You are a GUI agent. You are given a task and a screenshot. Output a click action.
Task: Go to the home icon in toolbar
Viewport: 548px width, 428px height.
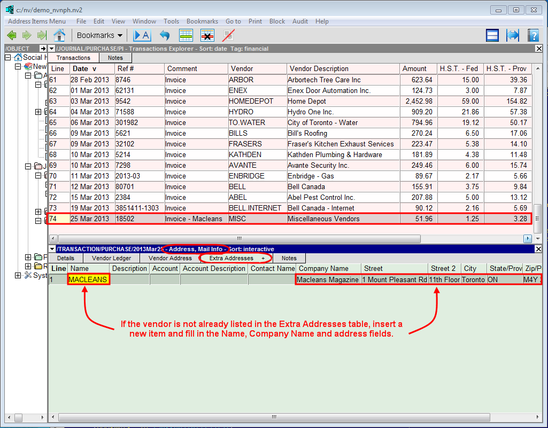59,35
